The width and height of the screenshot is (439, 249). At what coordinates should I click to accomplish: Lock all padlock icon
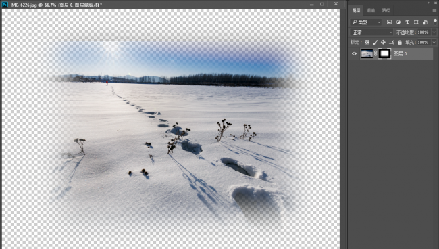[400, 43]
